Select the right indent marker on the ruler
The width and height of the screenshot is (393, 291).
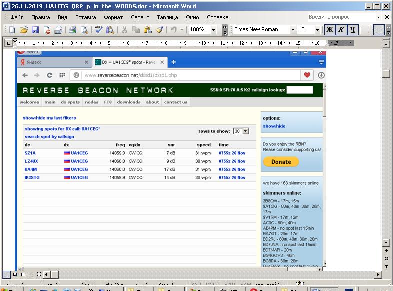point(327,44)
